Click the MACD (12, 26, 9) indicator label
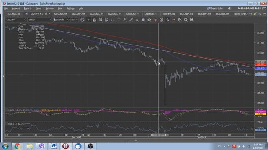The width and height of the screenshot is (268, 150). (17, 110)
